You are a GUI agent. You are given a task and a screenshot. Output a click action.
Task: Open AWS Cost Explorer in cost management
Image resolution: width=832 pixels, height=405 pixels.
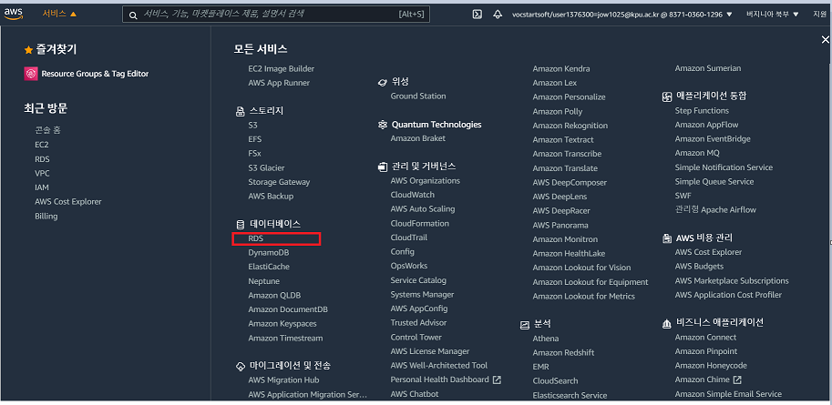tap(708, 252)
